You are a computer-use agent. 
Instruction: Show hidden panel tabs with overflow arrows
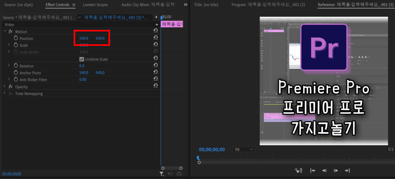[186, 5]
